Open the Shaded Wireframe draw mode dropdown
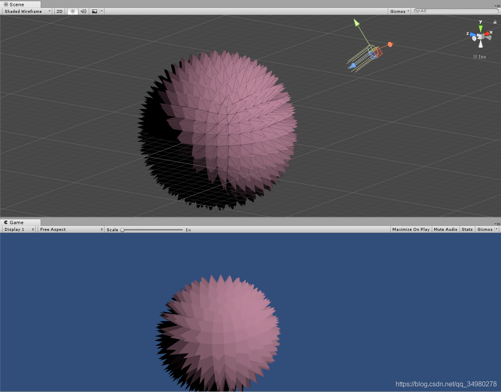 click(27, 11)
